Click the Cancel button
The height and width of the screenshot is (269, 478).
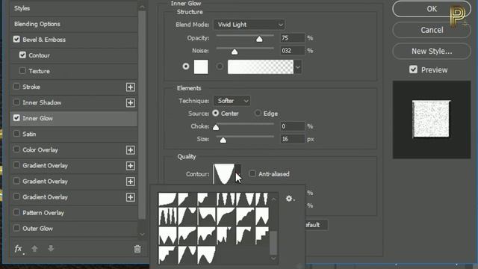pos(432,30)
